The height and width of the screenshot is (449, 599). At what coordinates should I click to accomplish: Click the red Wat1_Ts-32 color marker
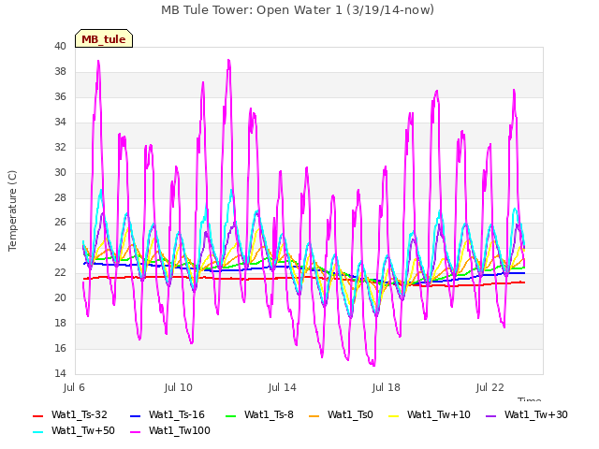pos(37,415)
